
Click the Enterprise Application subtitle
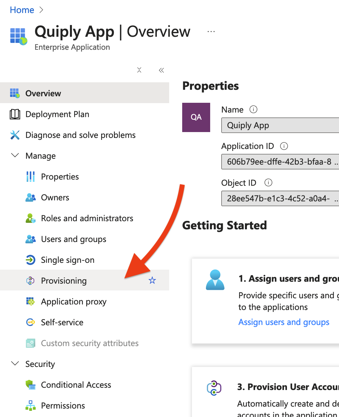72,47
